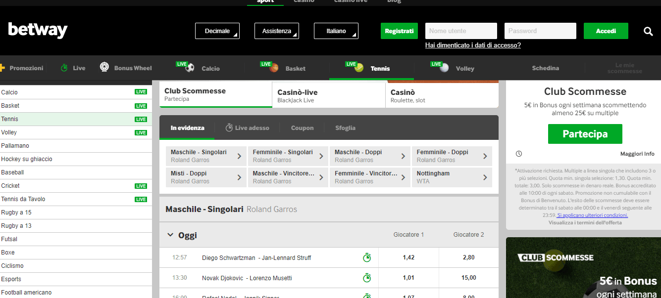Click the live timer icon for Djokovic match
The width and height of the screenshot is (661, 298).
367,278
